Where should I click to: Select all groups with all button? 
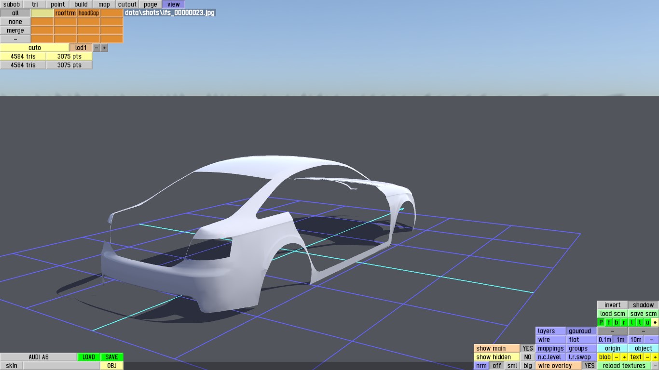point(15,13)
